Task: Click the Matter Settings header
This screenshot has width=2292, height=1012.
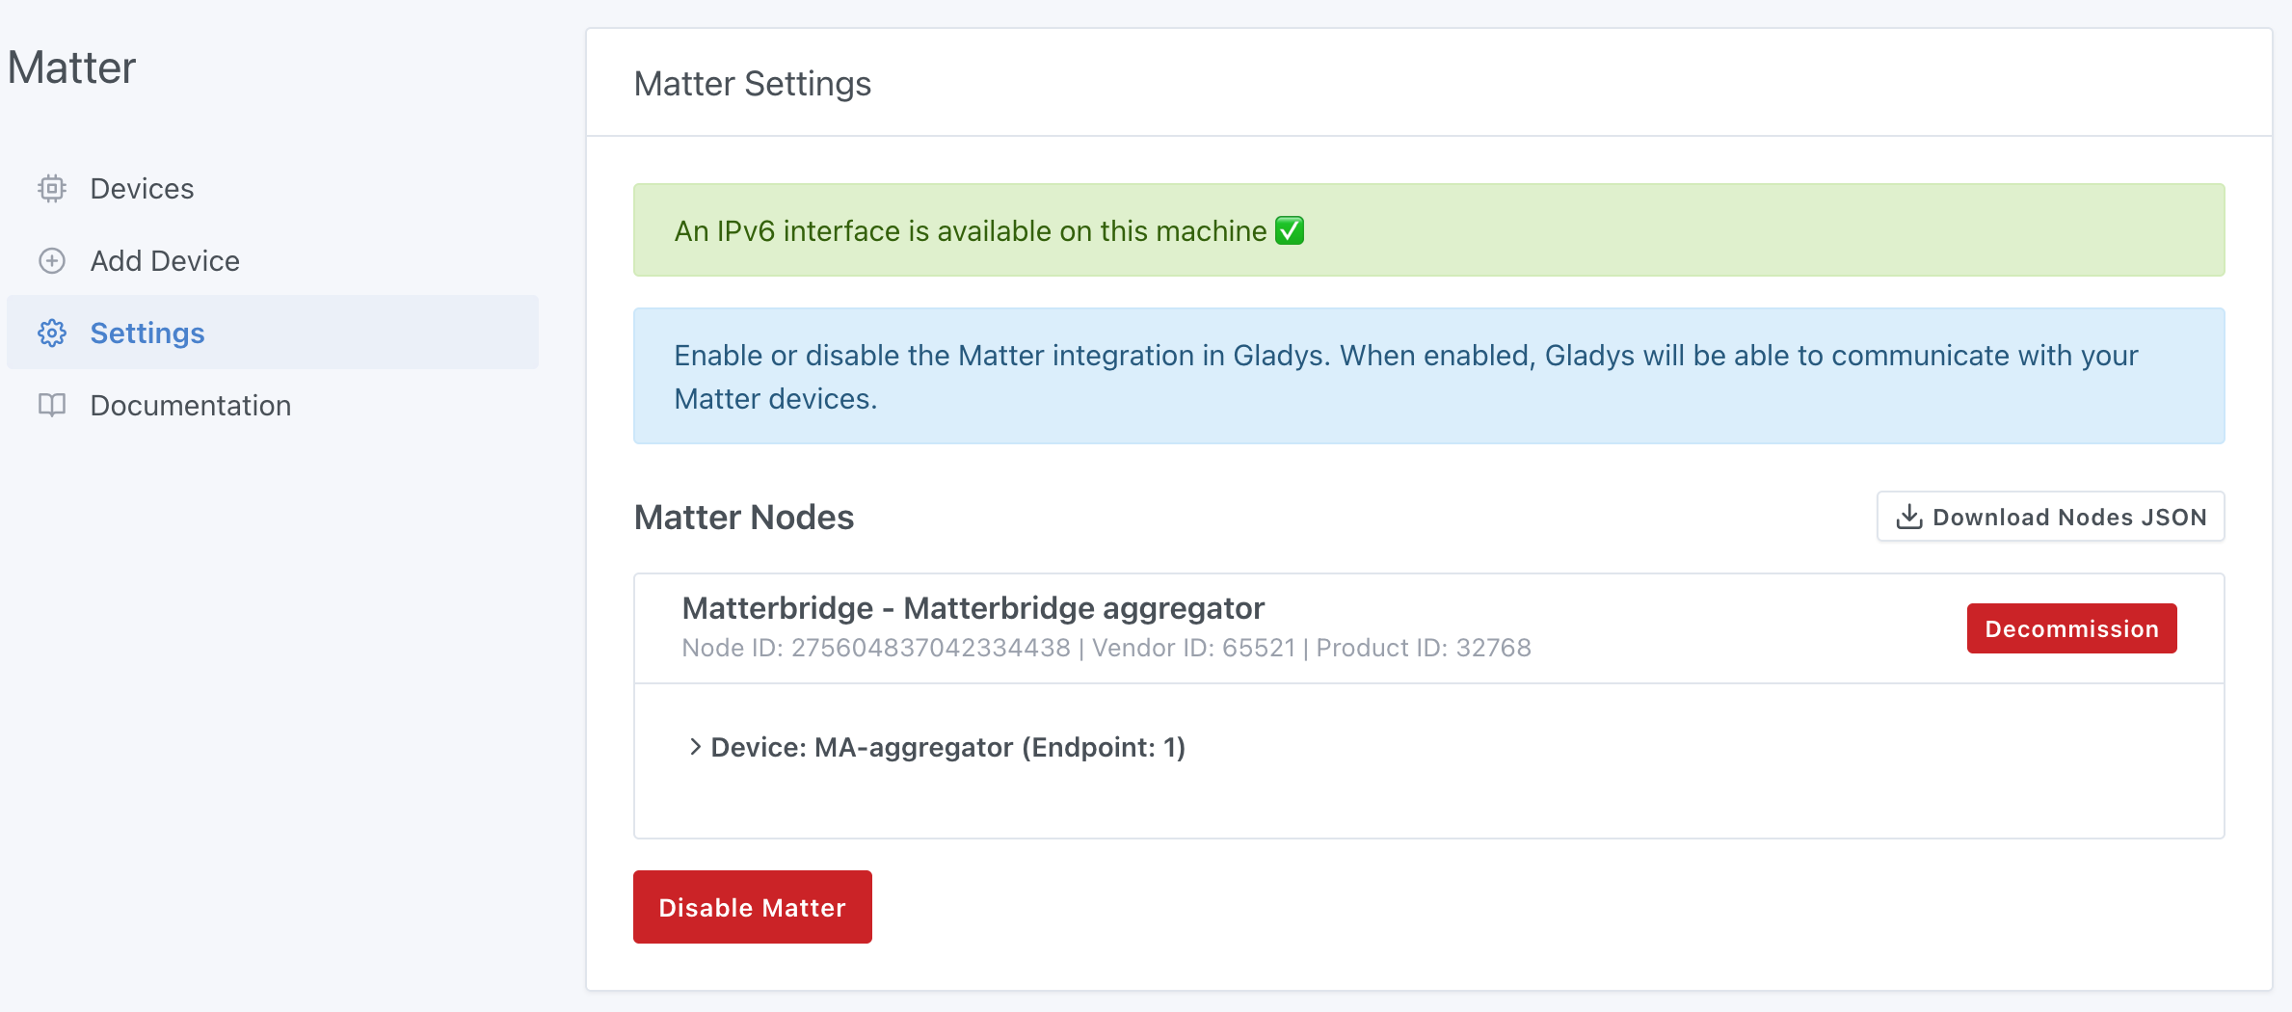Action: coord(752,84)
